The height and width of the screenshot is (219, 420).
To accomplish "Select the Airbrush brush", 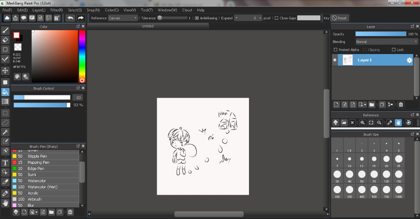I will [x=45, y=199].
